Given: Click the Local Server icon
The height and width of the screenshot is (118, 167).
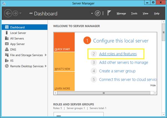Looking at the screenshot, I should (7, 33).
